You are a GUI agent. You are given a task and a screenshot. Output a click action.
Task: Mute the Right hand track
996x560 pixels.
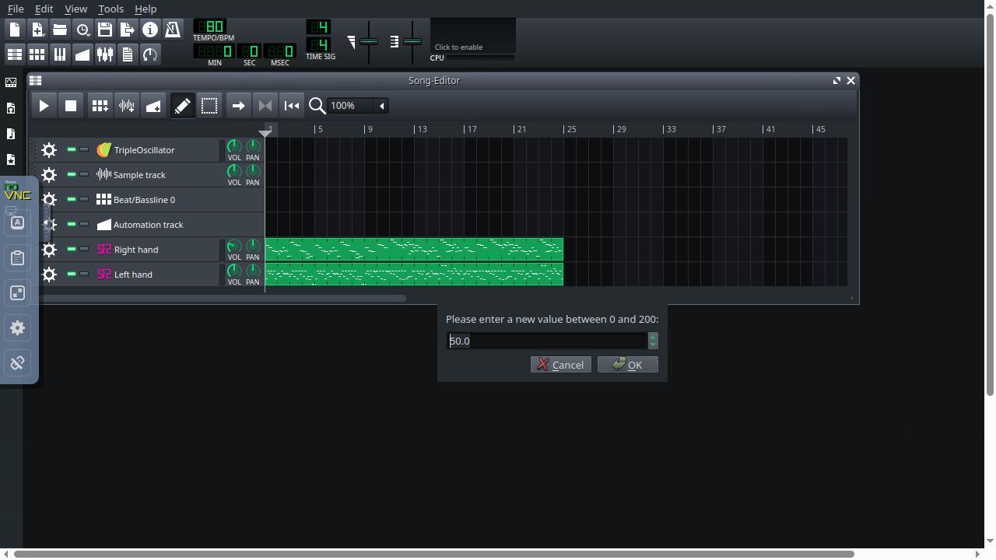pyautogui.click(x=72, y=249)
